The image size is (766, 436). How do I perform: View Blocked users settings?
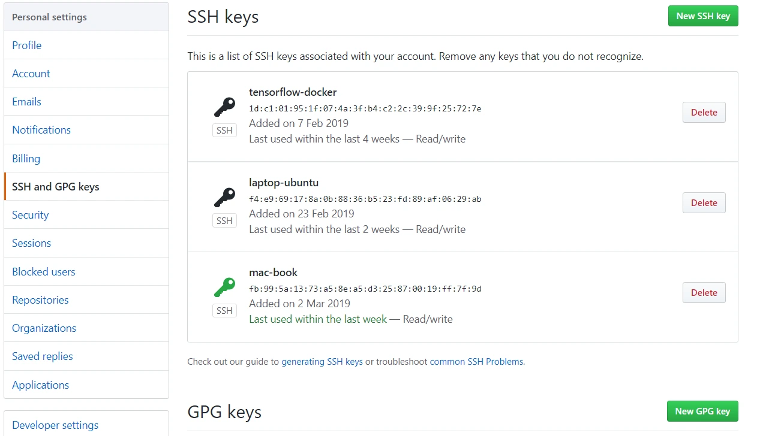44,272
